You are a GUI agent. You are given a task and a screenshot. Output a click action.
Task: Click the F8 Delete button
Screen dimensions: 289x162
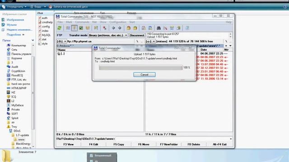194,144
